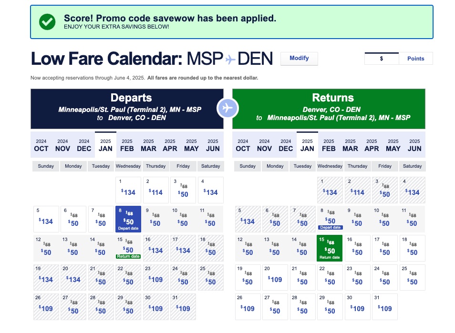Select the $109 fare on January 23 departure
455x333 pixels.
155,277
